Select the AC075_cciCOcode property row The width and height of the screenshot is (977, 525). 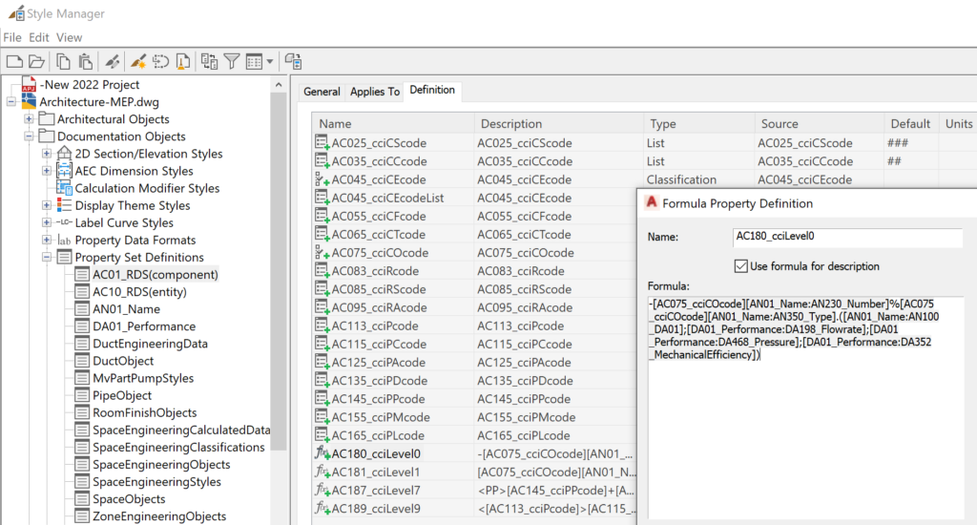pyautogui.click(x=475, y=253)
